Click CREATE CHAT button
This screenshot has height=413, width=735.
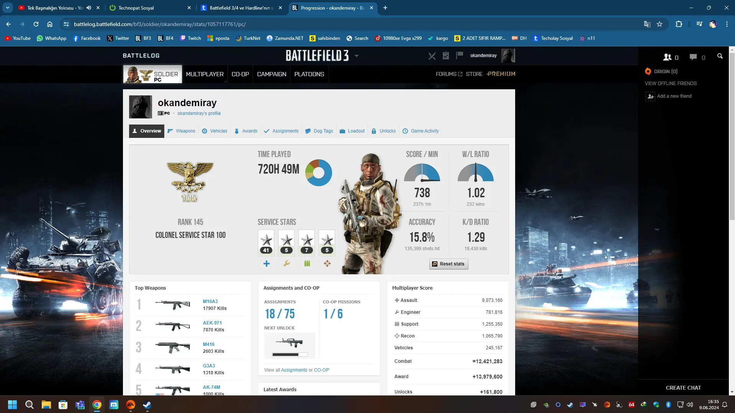point(683,388)
